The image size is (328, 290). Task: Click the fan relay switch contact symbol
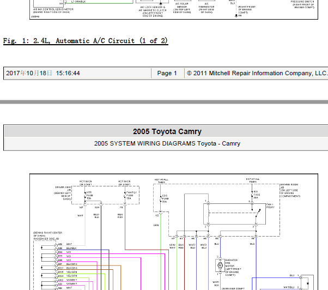pos(257,214)
